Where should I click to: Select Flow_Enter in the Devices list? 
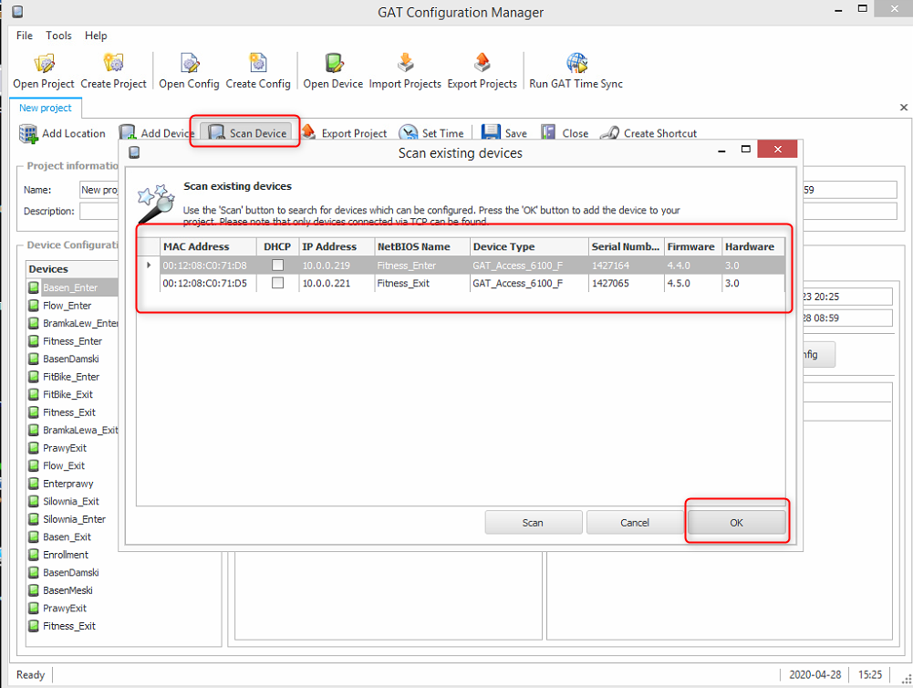pyautogui.click(x=67, y=306)
